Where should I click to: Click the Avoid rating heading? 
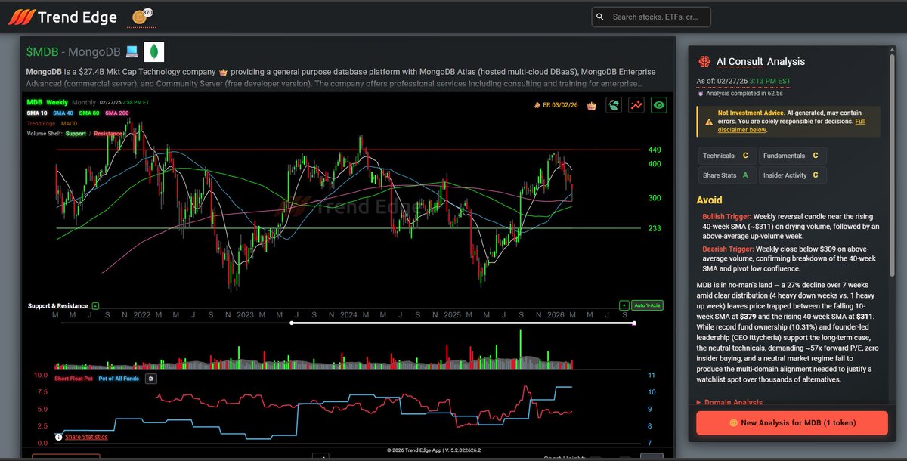[709, 200]
